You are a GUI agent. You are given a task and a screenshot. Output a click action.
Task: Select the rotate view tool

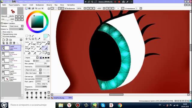click(33, 39)
